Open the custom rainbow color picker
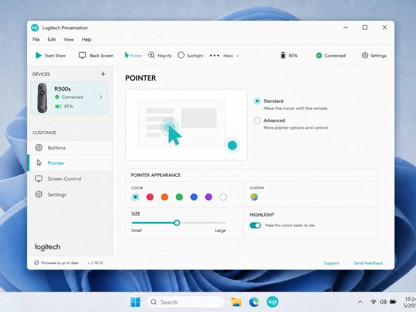This screenshot has width=416, height=312. click(x=254, y=197)
